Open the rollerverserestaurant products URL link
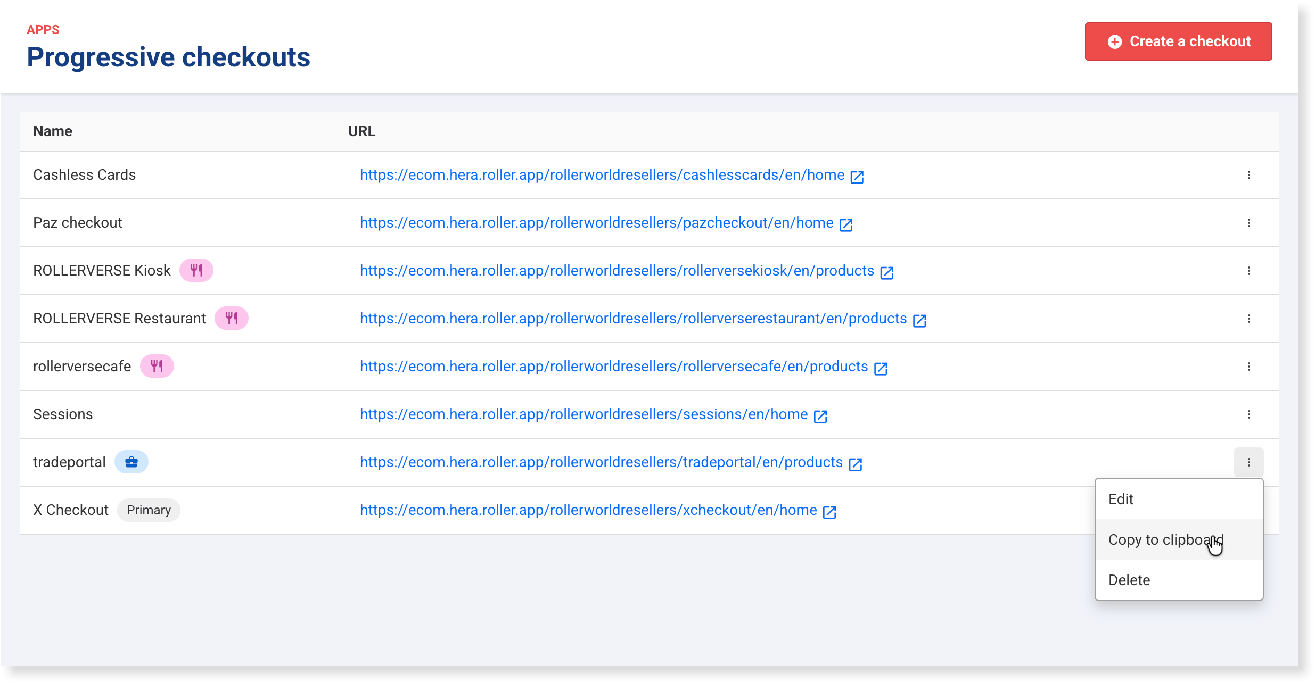 [634, 319]
